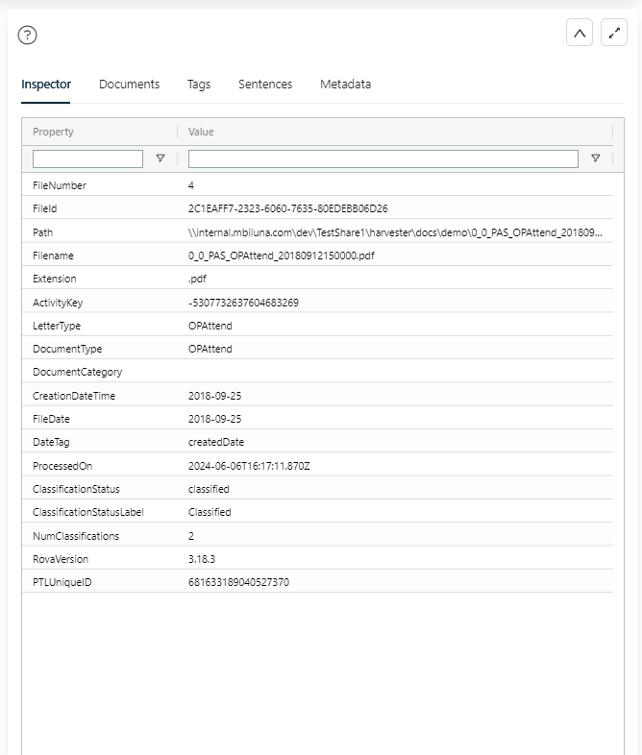Image resolution: width=642 pixels, height=755 pixels.
Task: Click the Property filter text field
Action: (87, 158)
